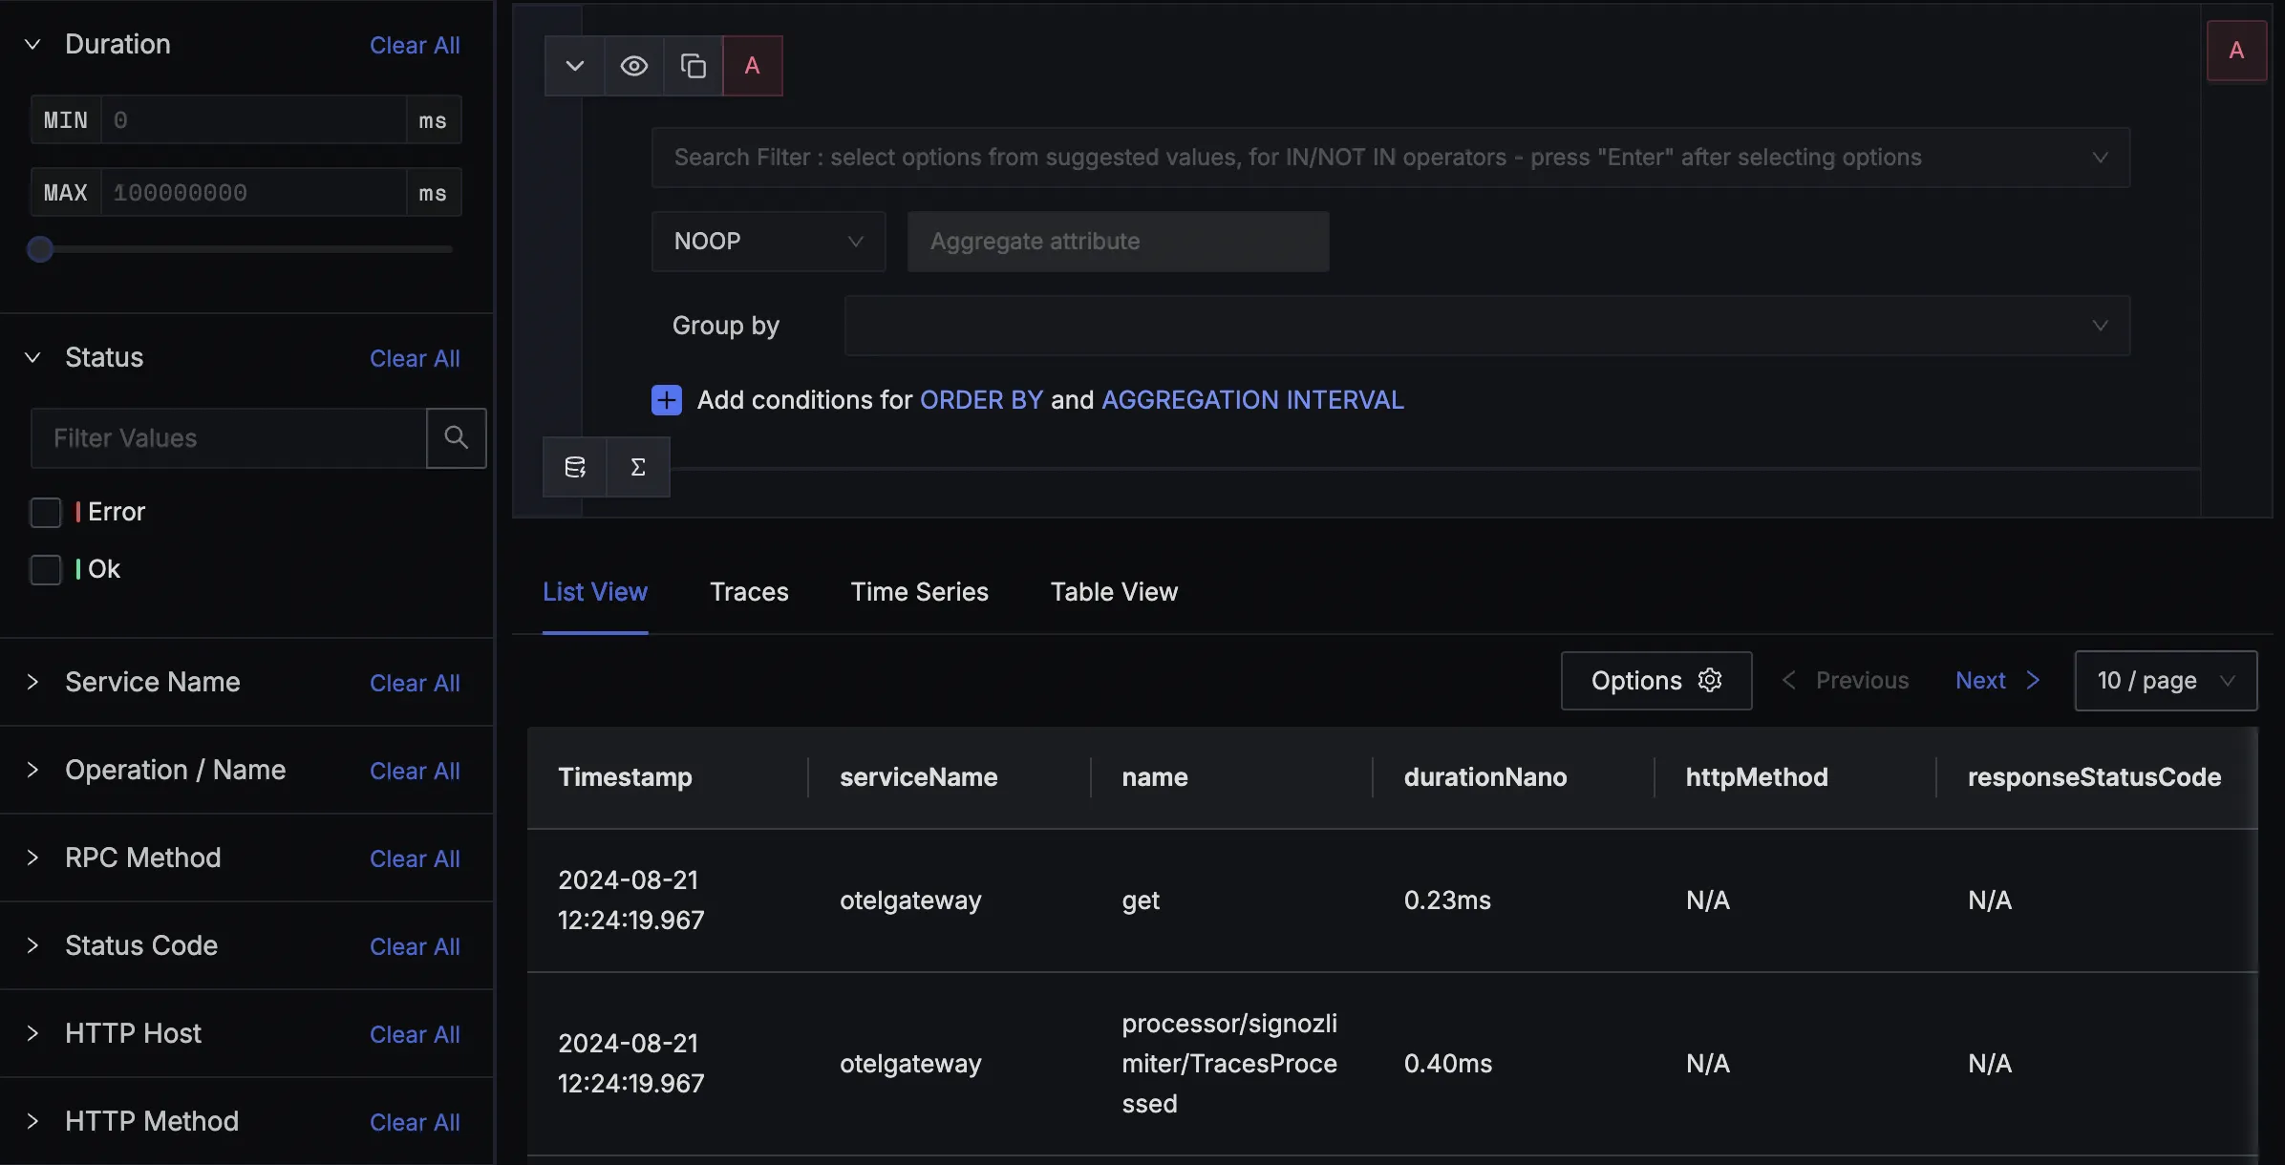The height and width of the screenshot is (1165, 2285).
Task: Click the MAX duration input field
Action: (254, 193)
